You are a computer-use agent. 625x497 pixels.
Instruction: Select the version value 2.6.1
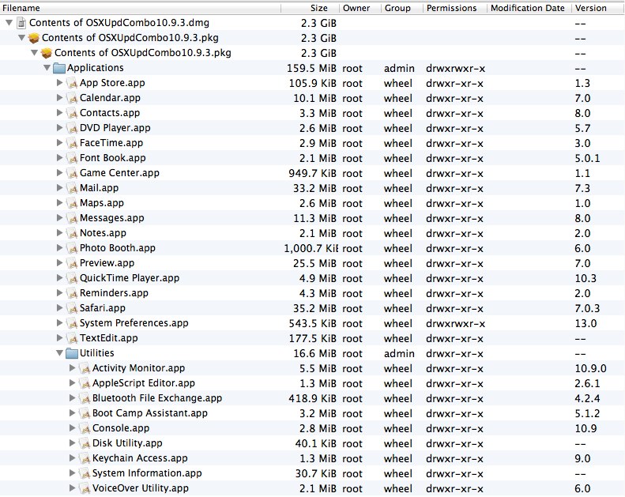(587, 384)
